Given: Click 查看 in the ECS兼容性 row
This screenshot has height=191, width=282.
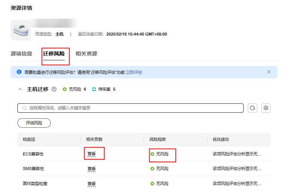Looking at the screenshot, I should coord(91,154).
